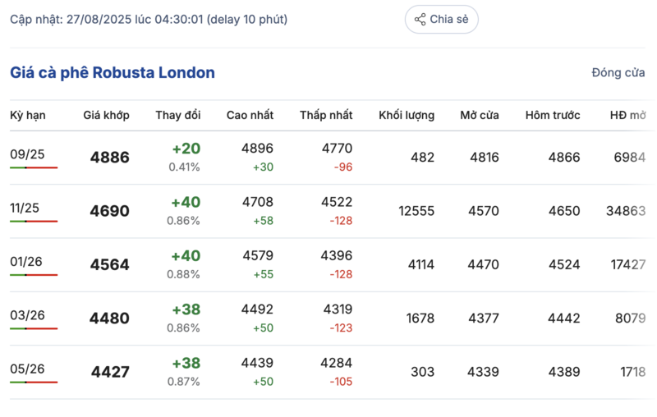The height and width of the screenshot is (417, 657).
Task: Click the Thay đổi column header
Action: click(x=177, y=115)
